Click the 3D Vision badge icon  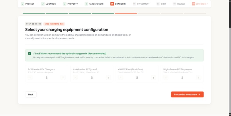[x=193, y=4]
